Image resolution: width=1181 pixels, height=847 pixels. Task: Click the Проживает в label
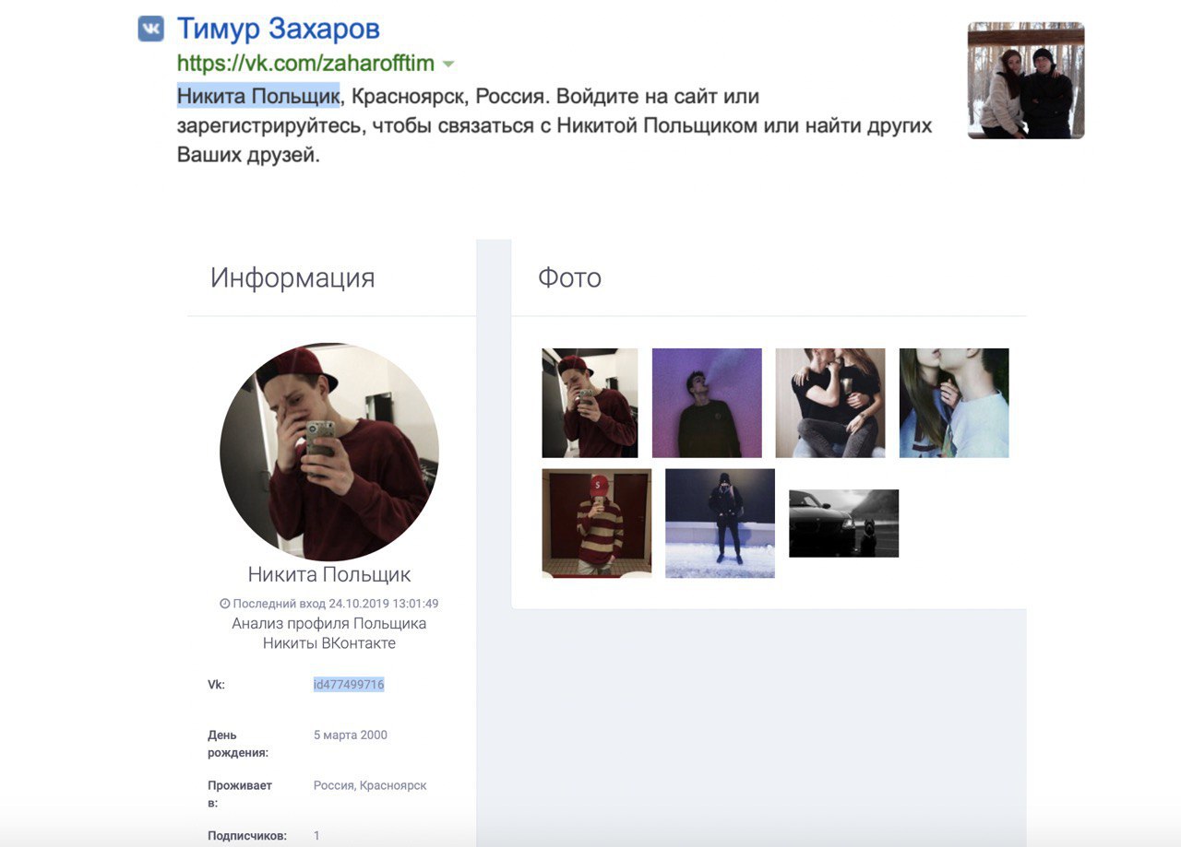(x=240, y=794)
